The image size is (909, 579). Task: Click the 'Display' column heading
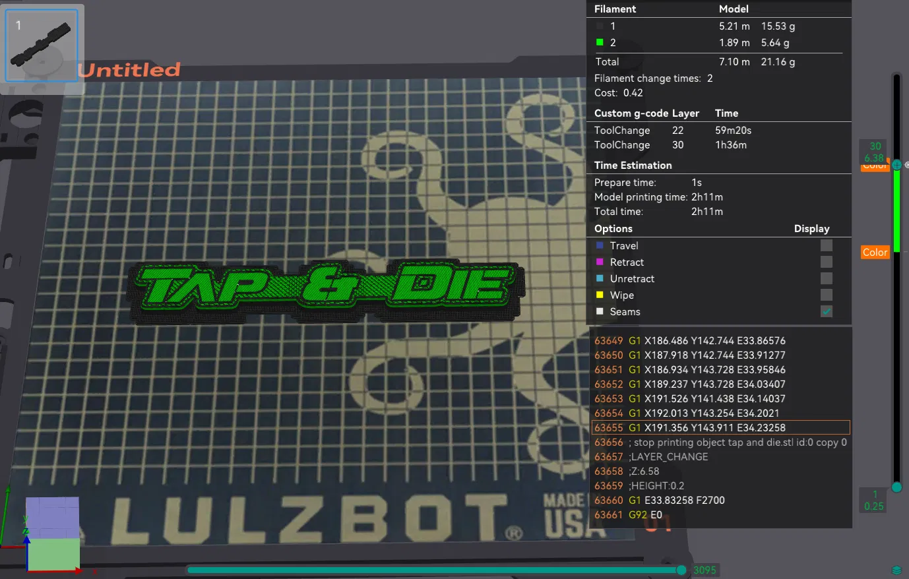point(811,229)
